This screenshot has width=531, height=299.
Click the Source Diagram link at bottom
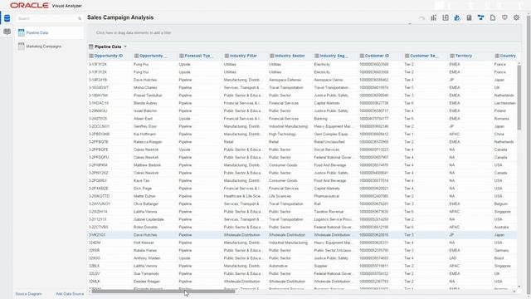[28, 294]
